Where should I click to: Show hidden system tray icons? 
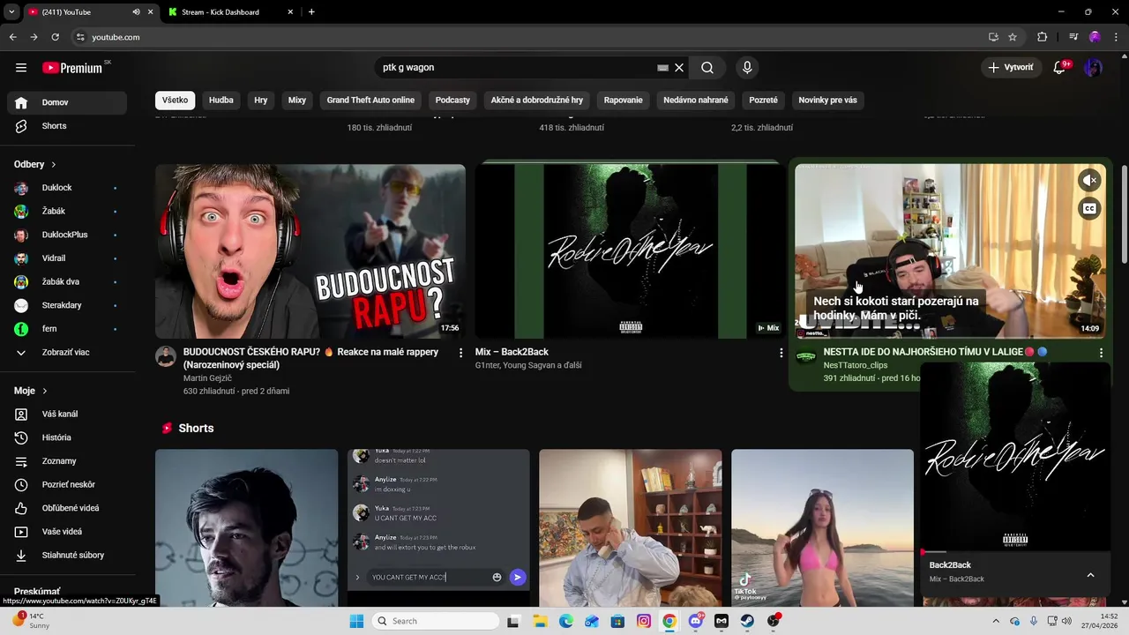996,621
